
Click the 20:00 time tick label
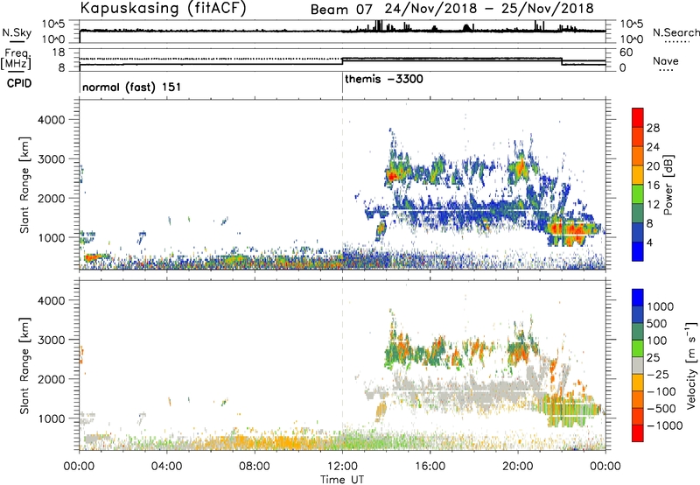tap(517, 467)
